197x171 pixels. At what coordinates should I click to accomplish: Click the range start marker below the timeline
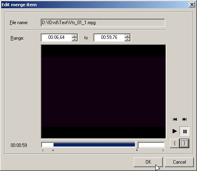pos(53,150)
